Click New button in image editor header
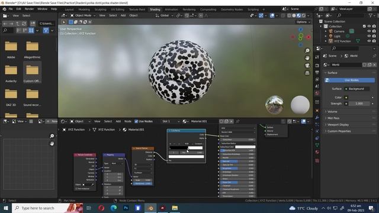Image resolution: width=379 pixels, height=213 pixels. (x=52, y=121)
